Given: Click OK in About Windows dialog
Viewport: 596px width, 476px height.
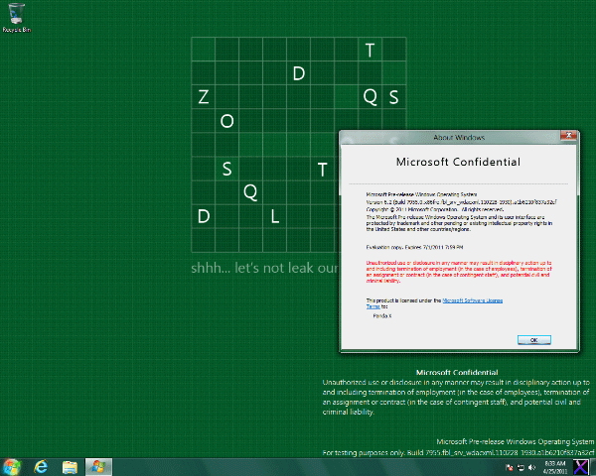Looking at the screenshot, I should pos(534,340).
